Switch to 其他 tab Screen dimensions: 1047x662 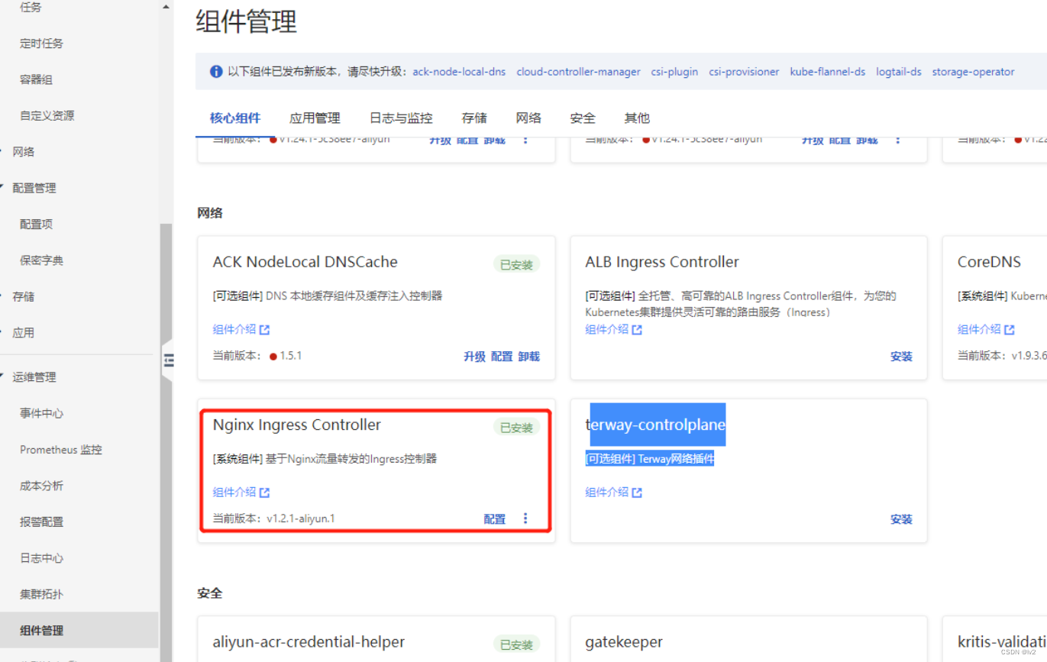point(637,118)
